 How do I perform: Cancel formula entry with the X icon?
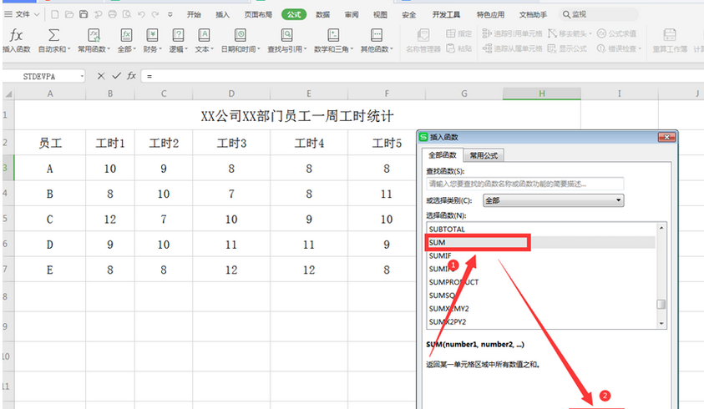(x=101, y=76)
